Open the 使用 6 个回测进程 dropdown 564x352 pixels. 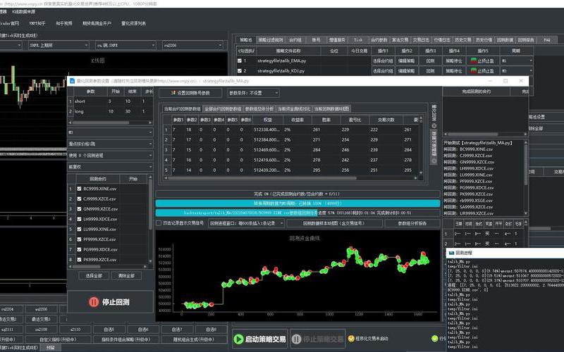coord(110,156)
